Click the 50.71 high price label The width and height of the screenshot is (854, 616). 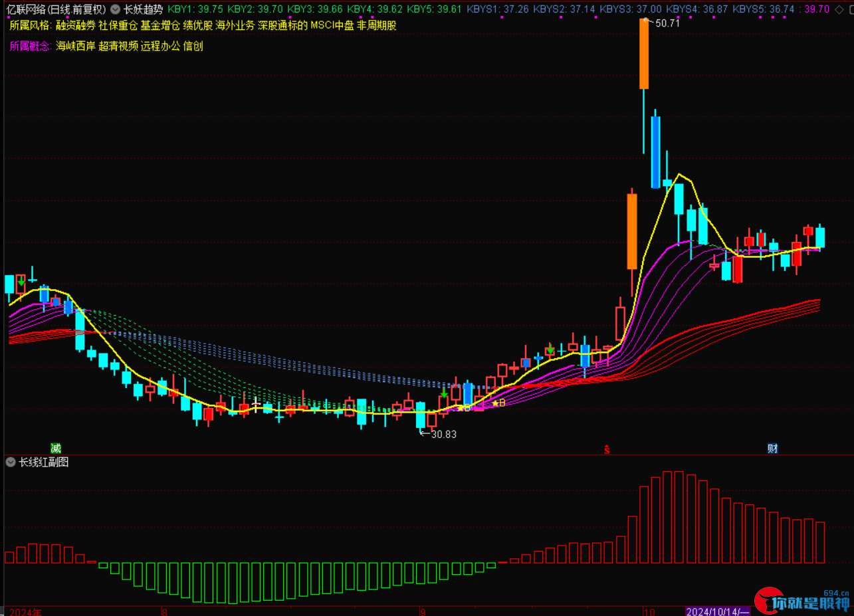668,23
